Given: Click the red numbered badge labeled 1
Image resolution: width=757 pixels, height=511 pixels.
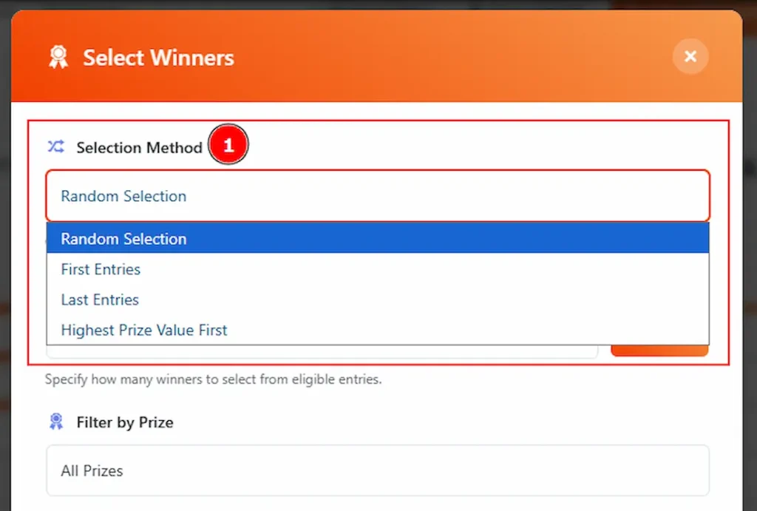Looking at the screenshot, I should [x=228, y=145].
